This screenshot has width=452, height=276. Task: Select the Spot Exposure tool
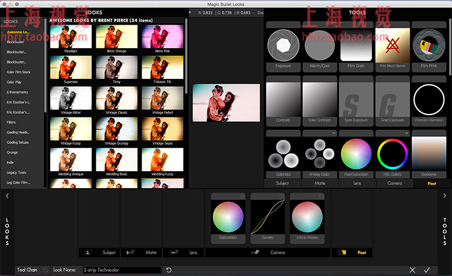pyautogui.click(x=356, y=99)
